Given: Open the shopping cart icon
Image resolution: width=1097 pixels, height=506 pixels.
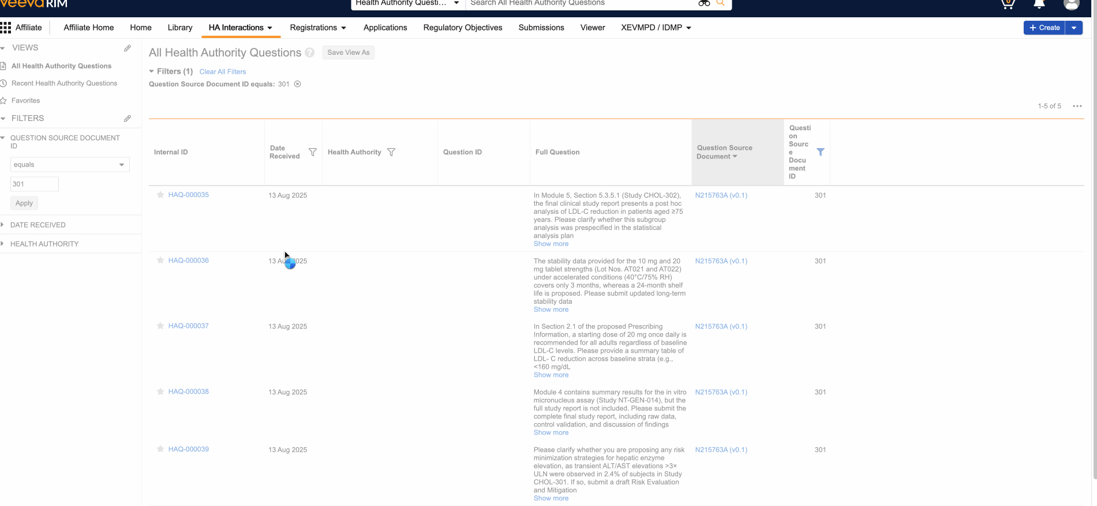Looking at the screenshot, I should (1008, 4).
